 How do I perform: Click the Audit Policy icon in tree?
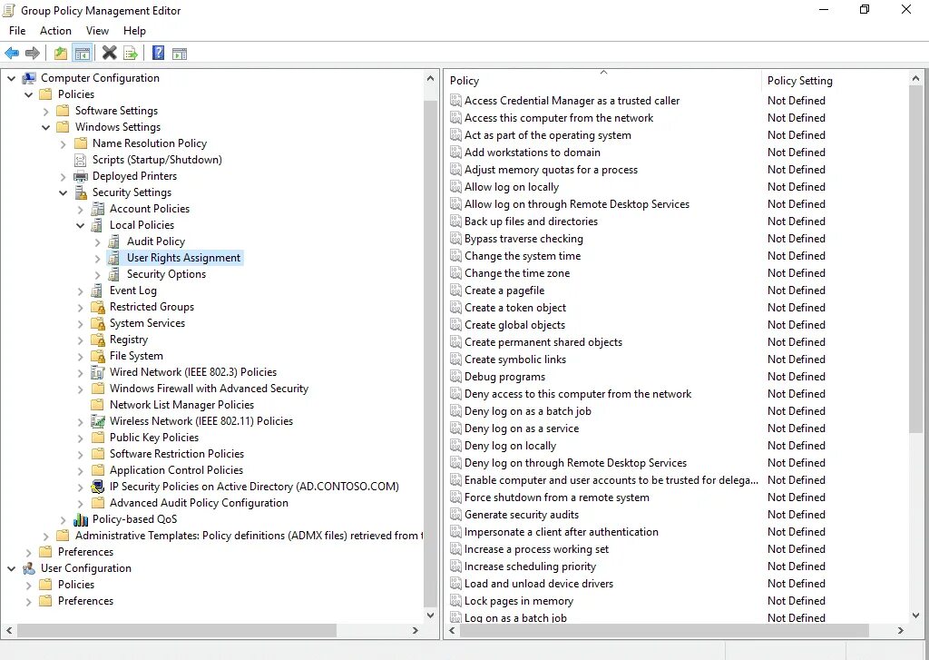(113, 241)
